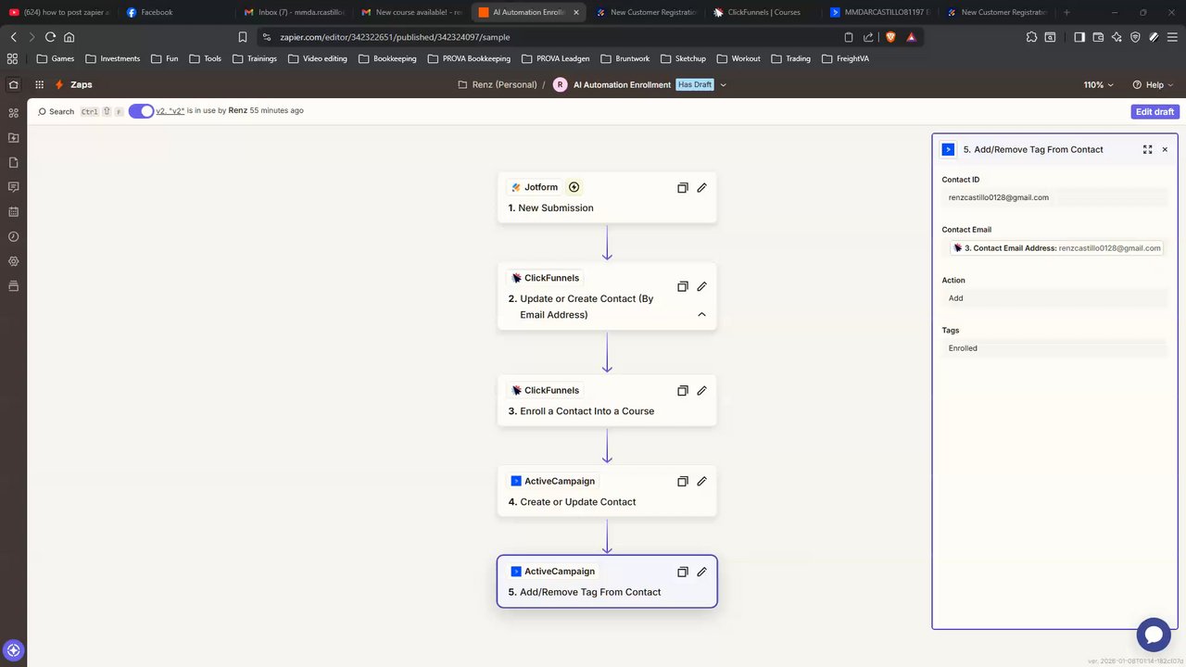This screenshot has height=667, width=1186.
Task: Go back in browser history
Action: (13, 37)
